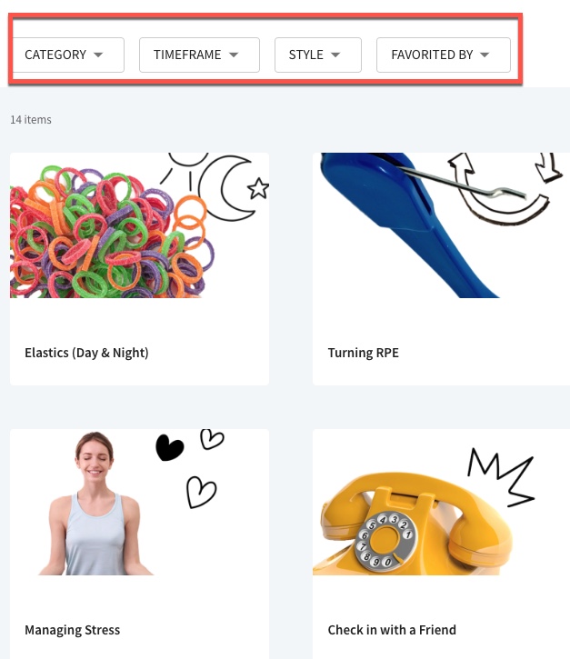Select the Check in with a Friend title

click(392, 630)
